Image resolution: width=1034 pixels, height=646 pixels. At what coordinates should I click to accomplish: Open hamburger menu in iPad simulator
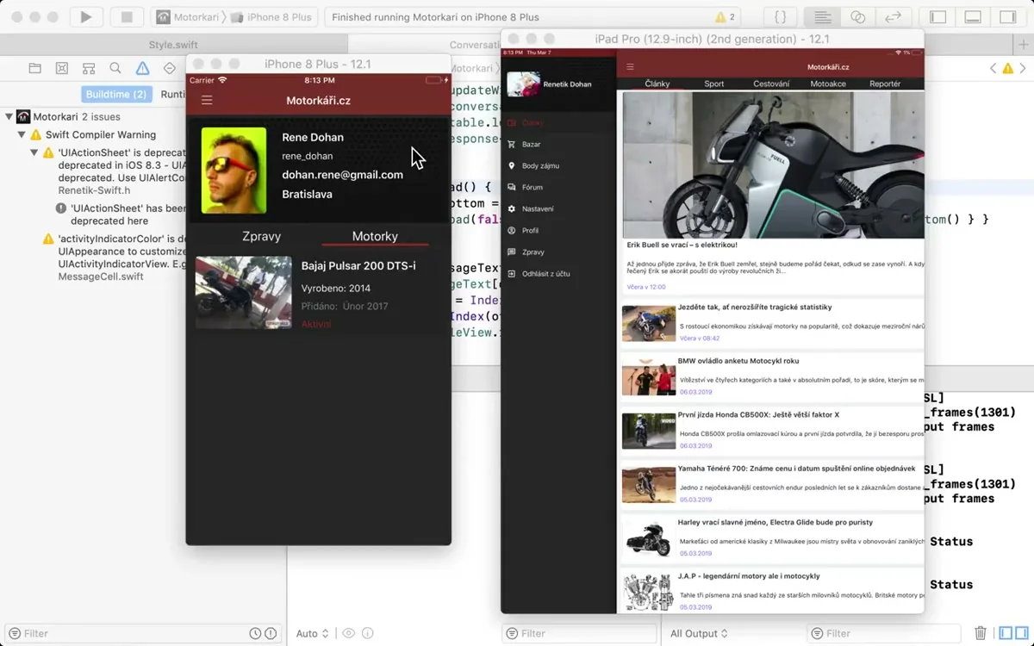(x=630, y=67)
